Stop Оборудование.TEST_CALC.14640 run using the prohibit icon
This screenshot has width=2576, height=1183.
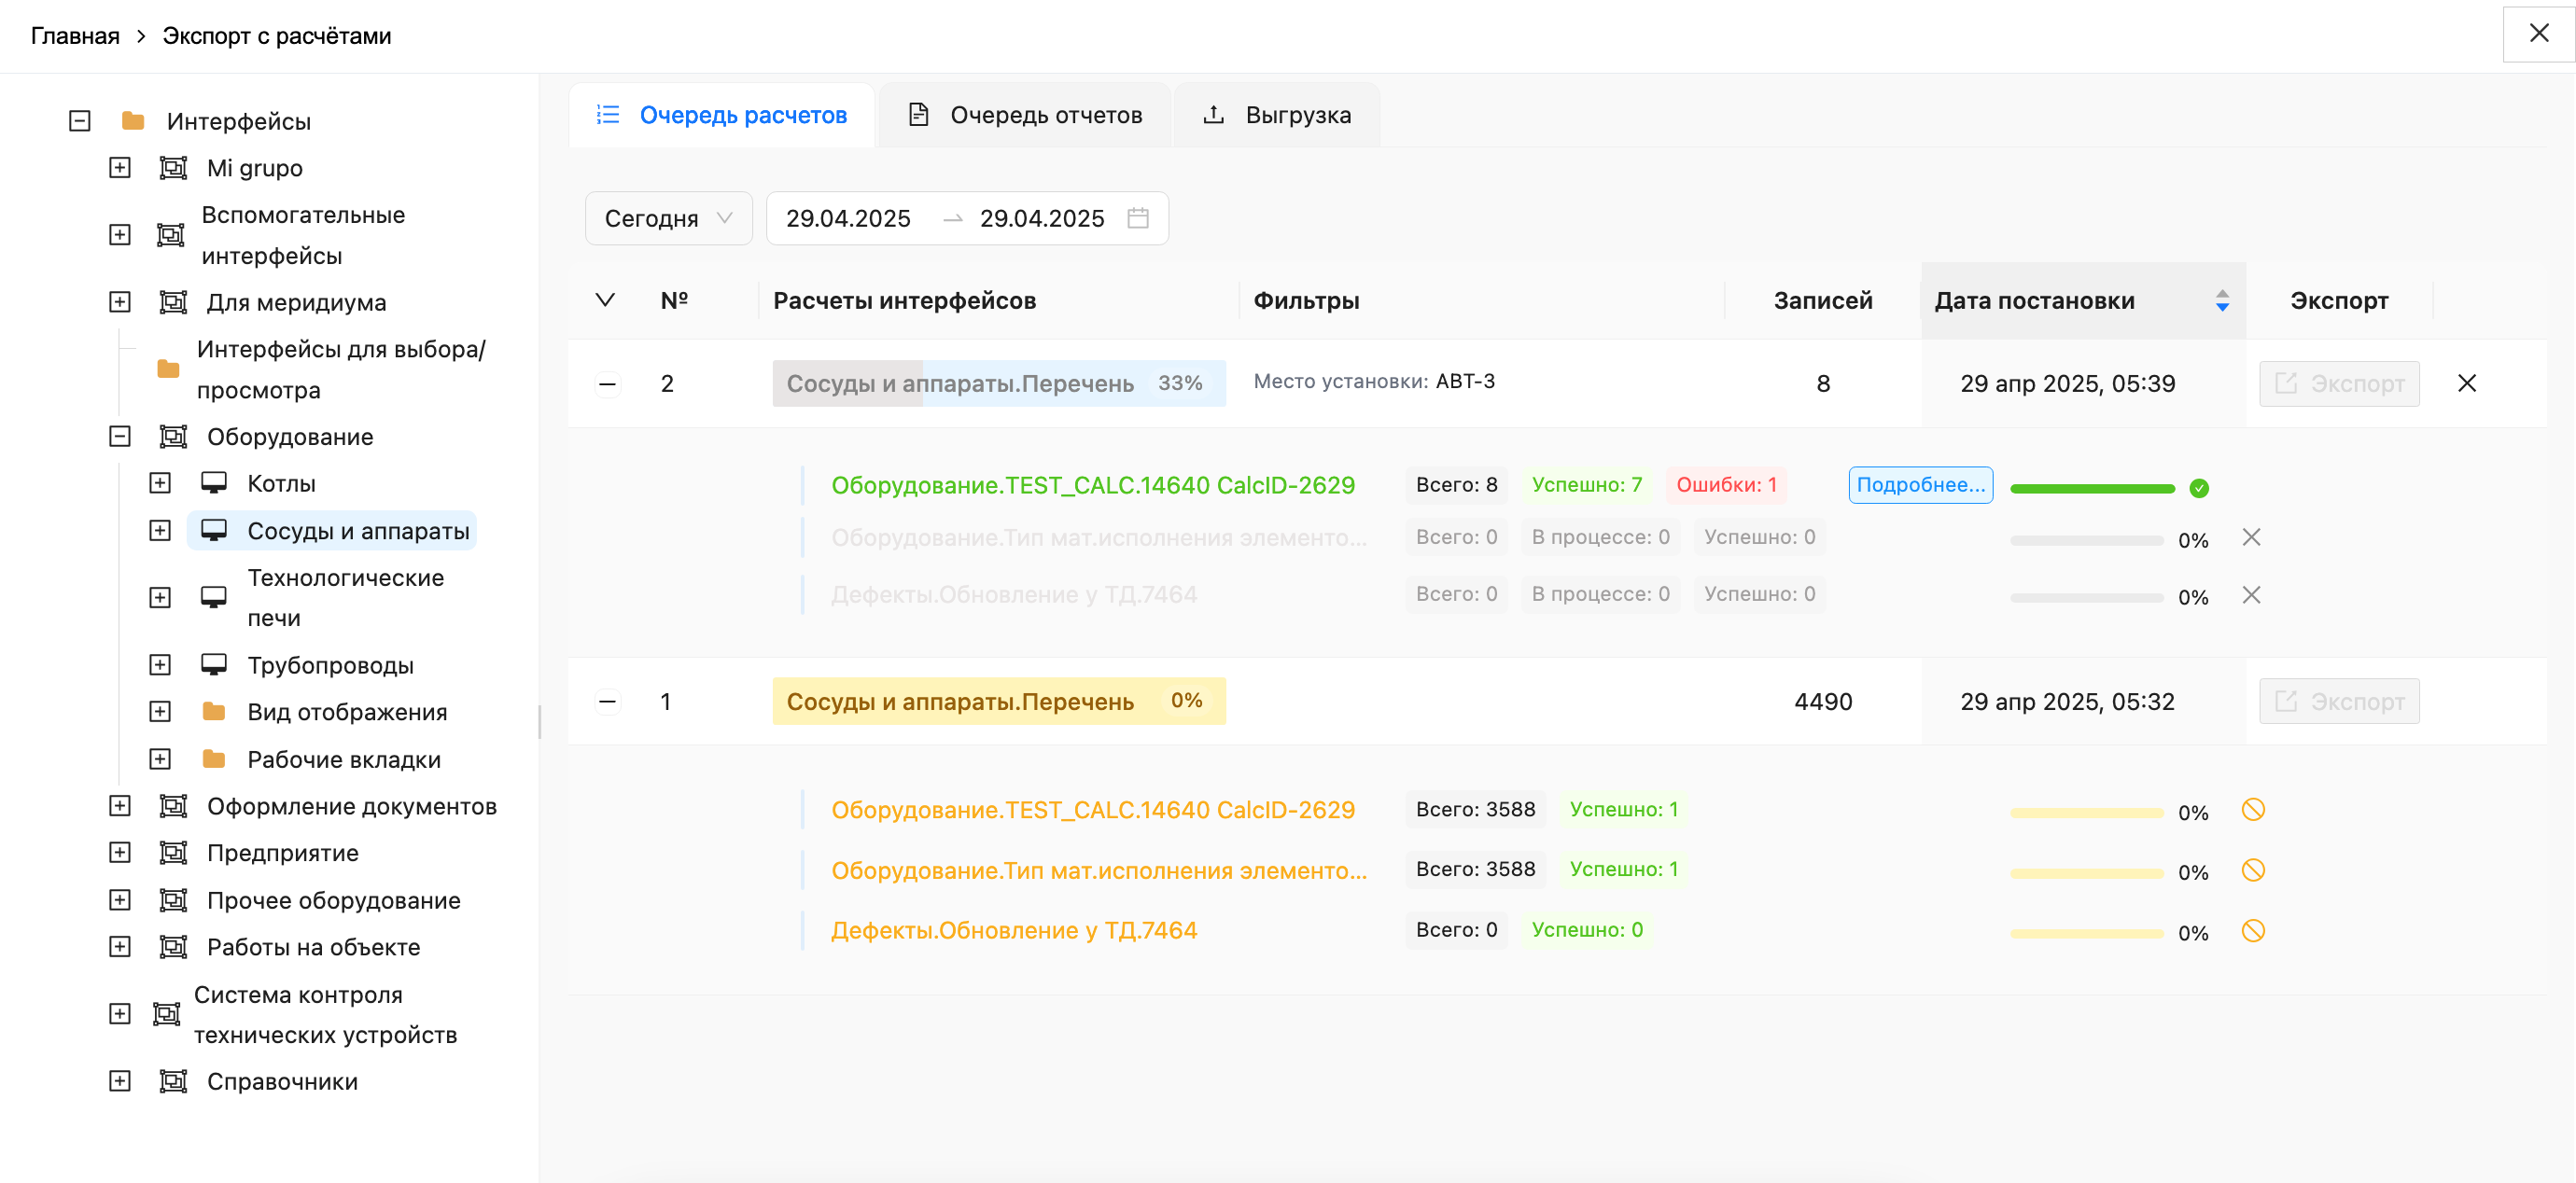point(2253,810)
